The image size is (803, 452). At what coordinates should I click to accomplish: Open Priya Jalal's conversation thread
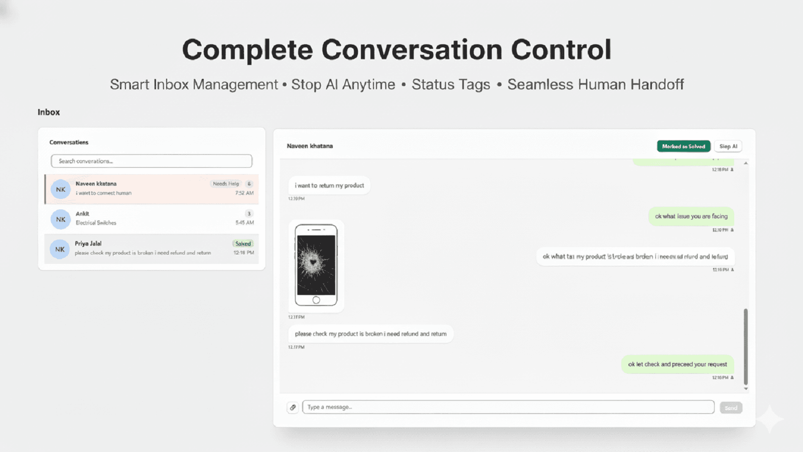[151, 248]
